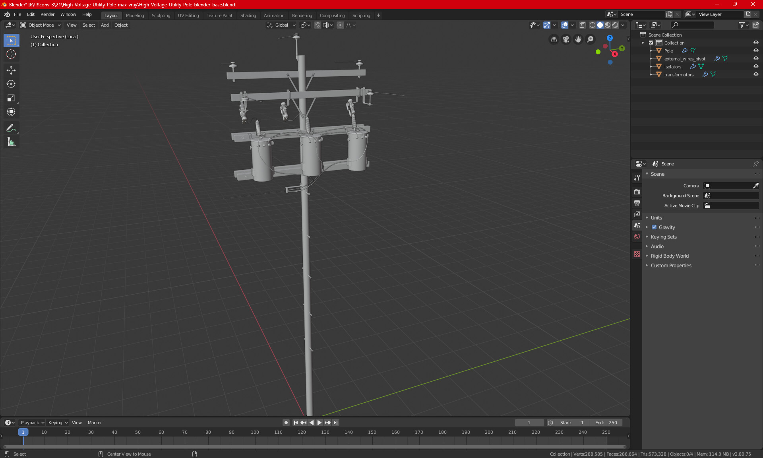
Task: Switch to the Modeling workspace tab
Action: [135, 16]
